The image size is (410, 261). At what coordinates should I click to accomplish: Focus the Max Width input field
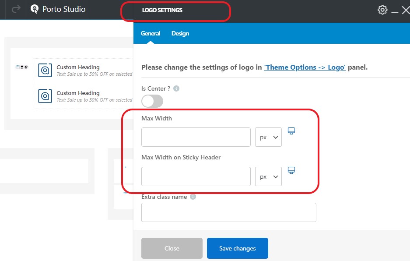point(196,137)
